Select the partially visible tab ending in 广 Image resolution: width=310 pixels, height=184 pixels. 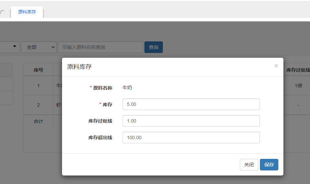coord(3,12)
